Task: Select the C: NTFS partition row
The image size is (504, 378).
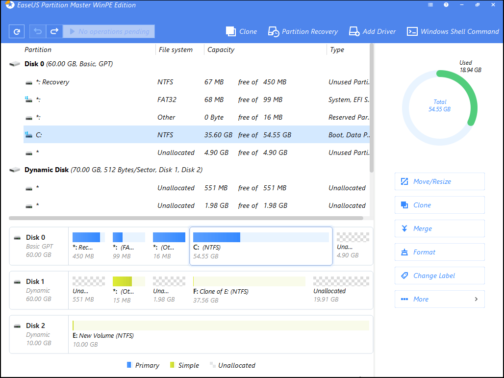Action: (197, 135)
